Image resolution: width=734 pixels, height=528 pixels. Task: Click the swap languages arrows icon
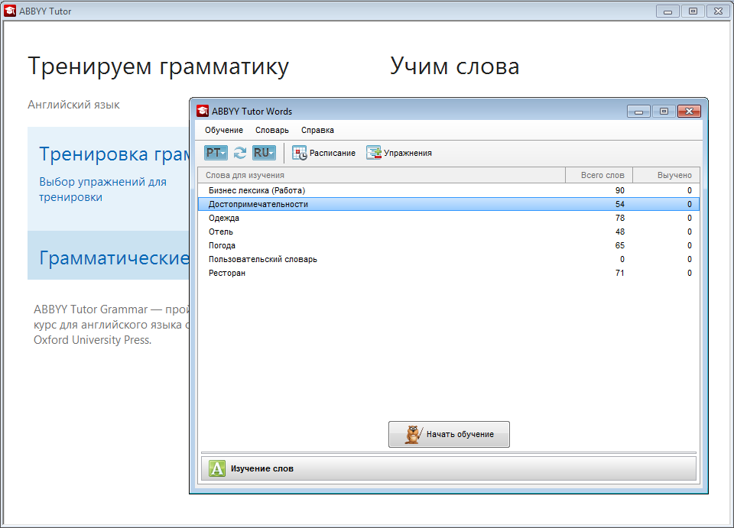240,153
